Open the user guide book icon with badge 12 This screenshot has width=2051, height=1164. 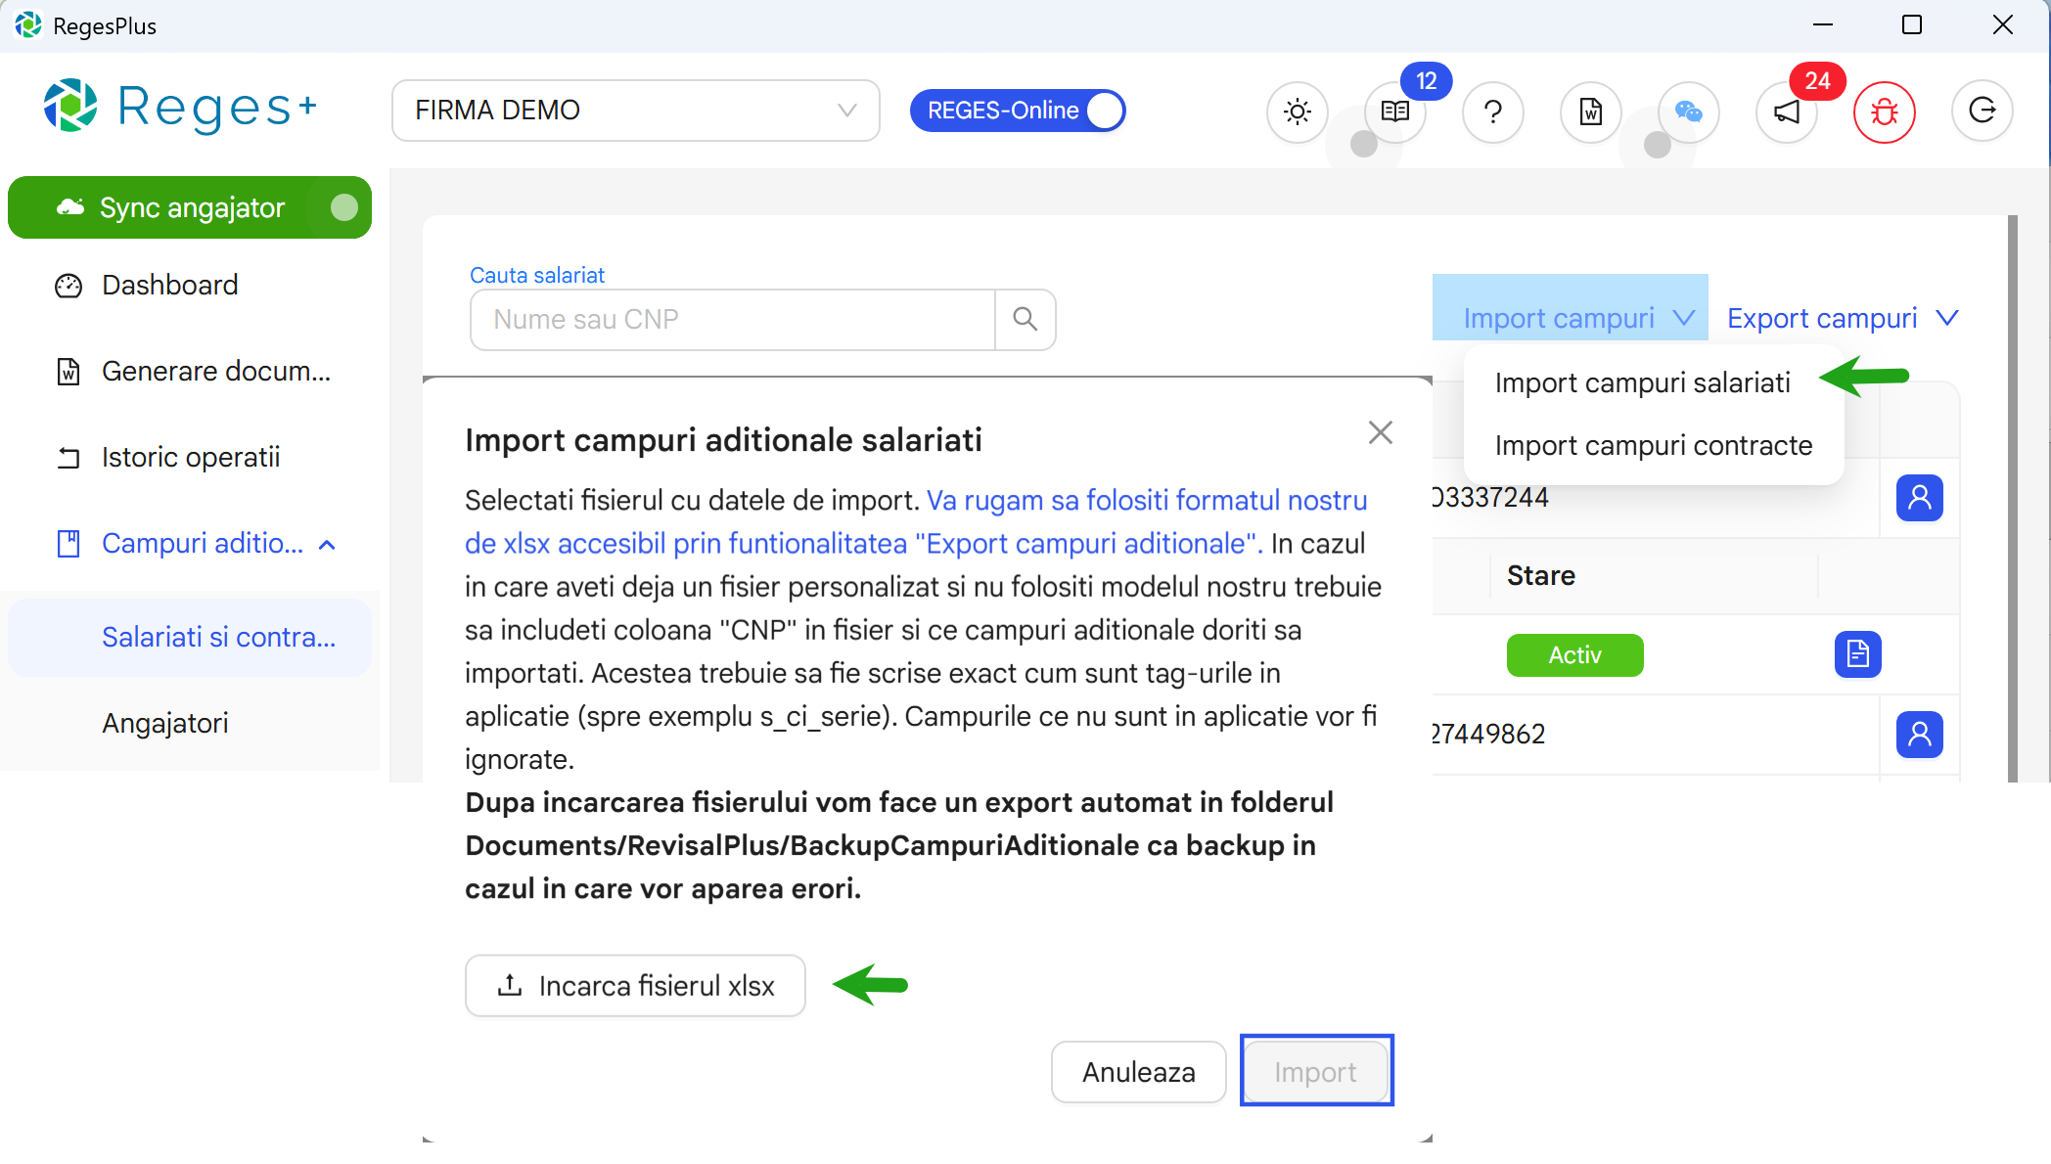pos(1393,112)
